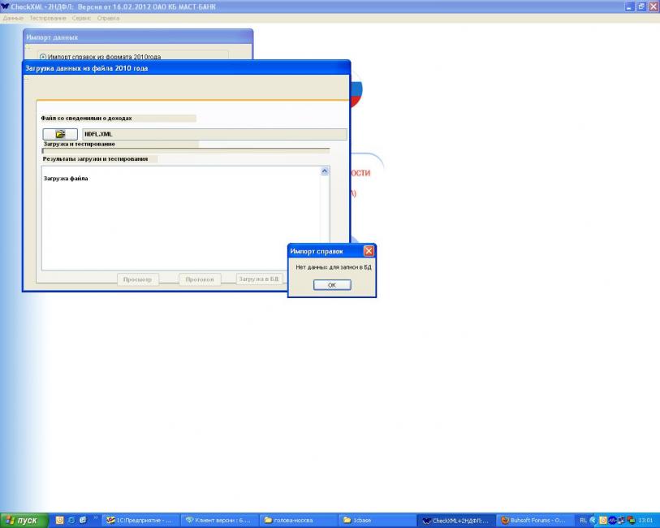Screen dimensions: 660x528
Task: Open the Тестирование menu
Action: click(x=49, y=18)
